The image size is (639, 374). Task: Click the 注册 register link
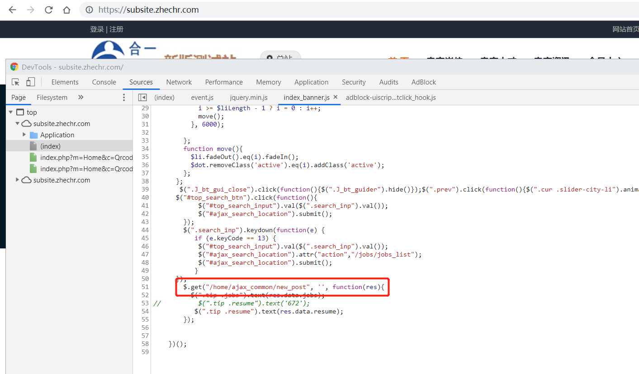(116, 29)
